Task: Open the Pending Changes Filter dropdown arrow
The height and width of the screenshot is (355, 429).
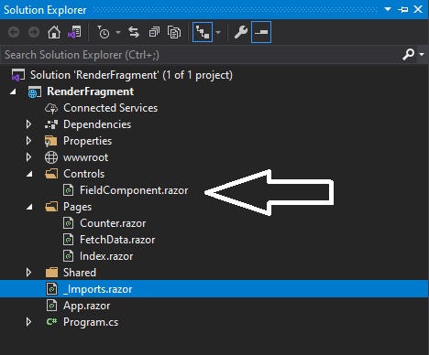Action: click(x=118, y=32)
